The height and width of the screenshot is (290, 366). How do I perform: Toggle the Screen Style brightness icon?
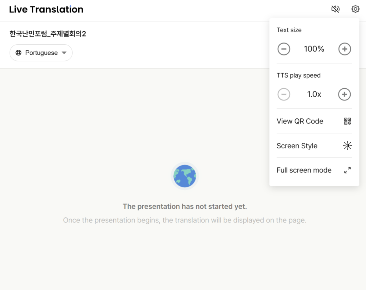pos(347,146)
